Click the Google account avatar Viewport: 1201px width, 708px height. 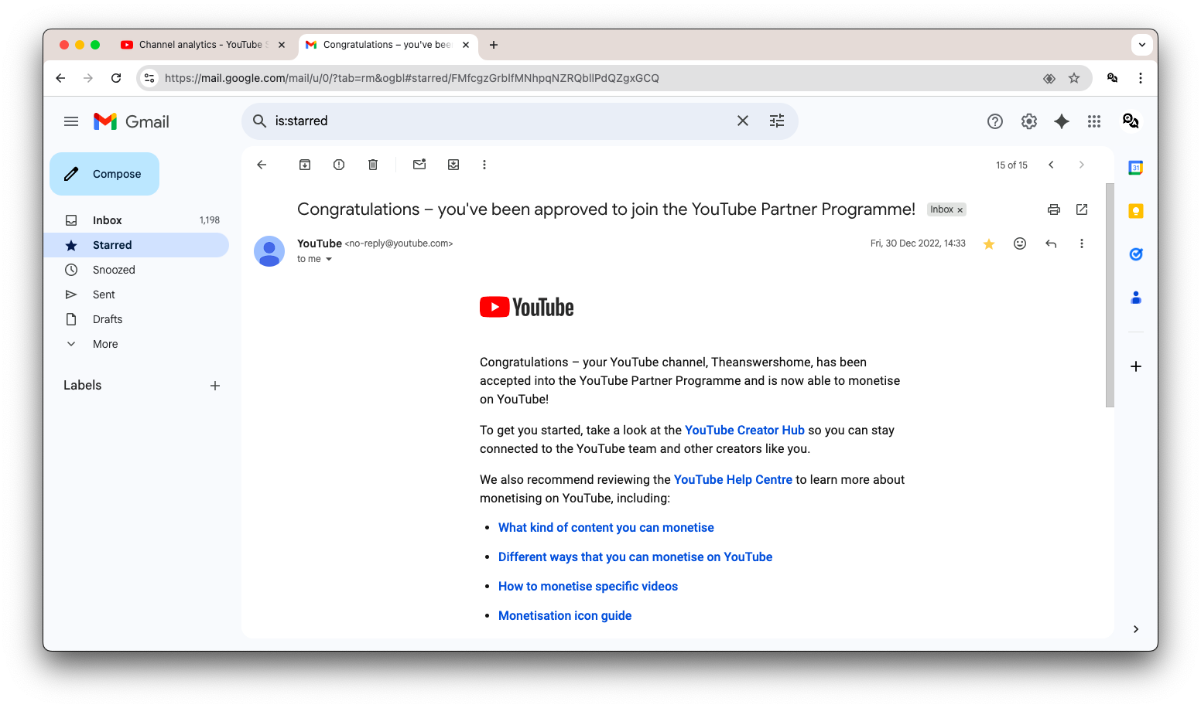click(x=1131, y=121)
